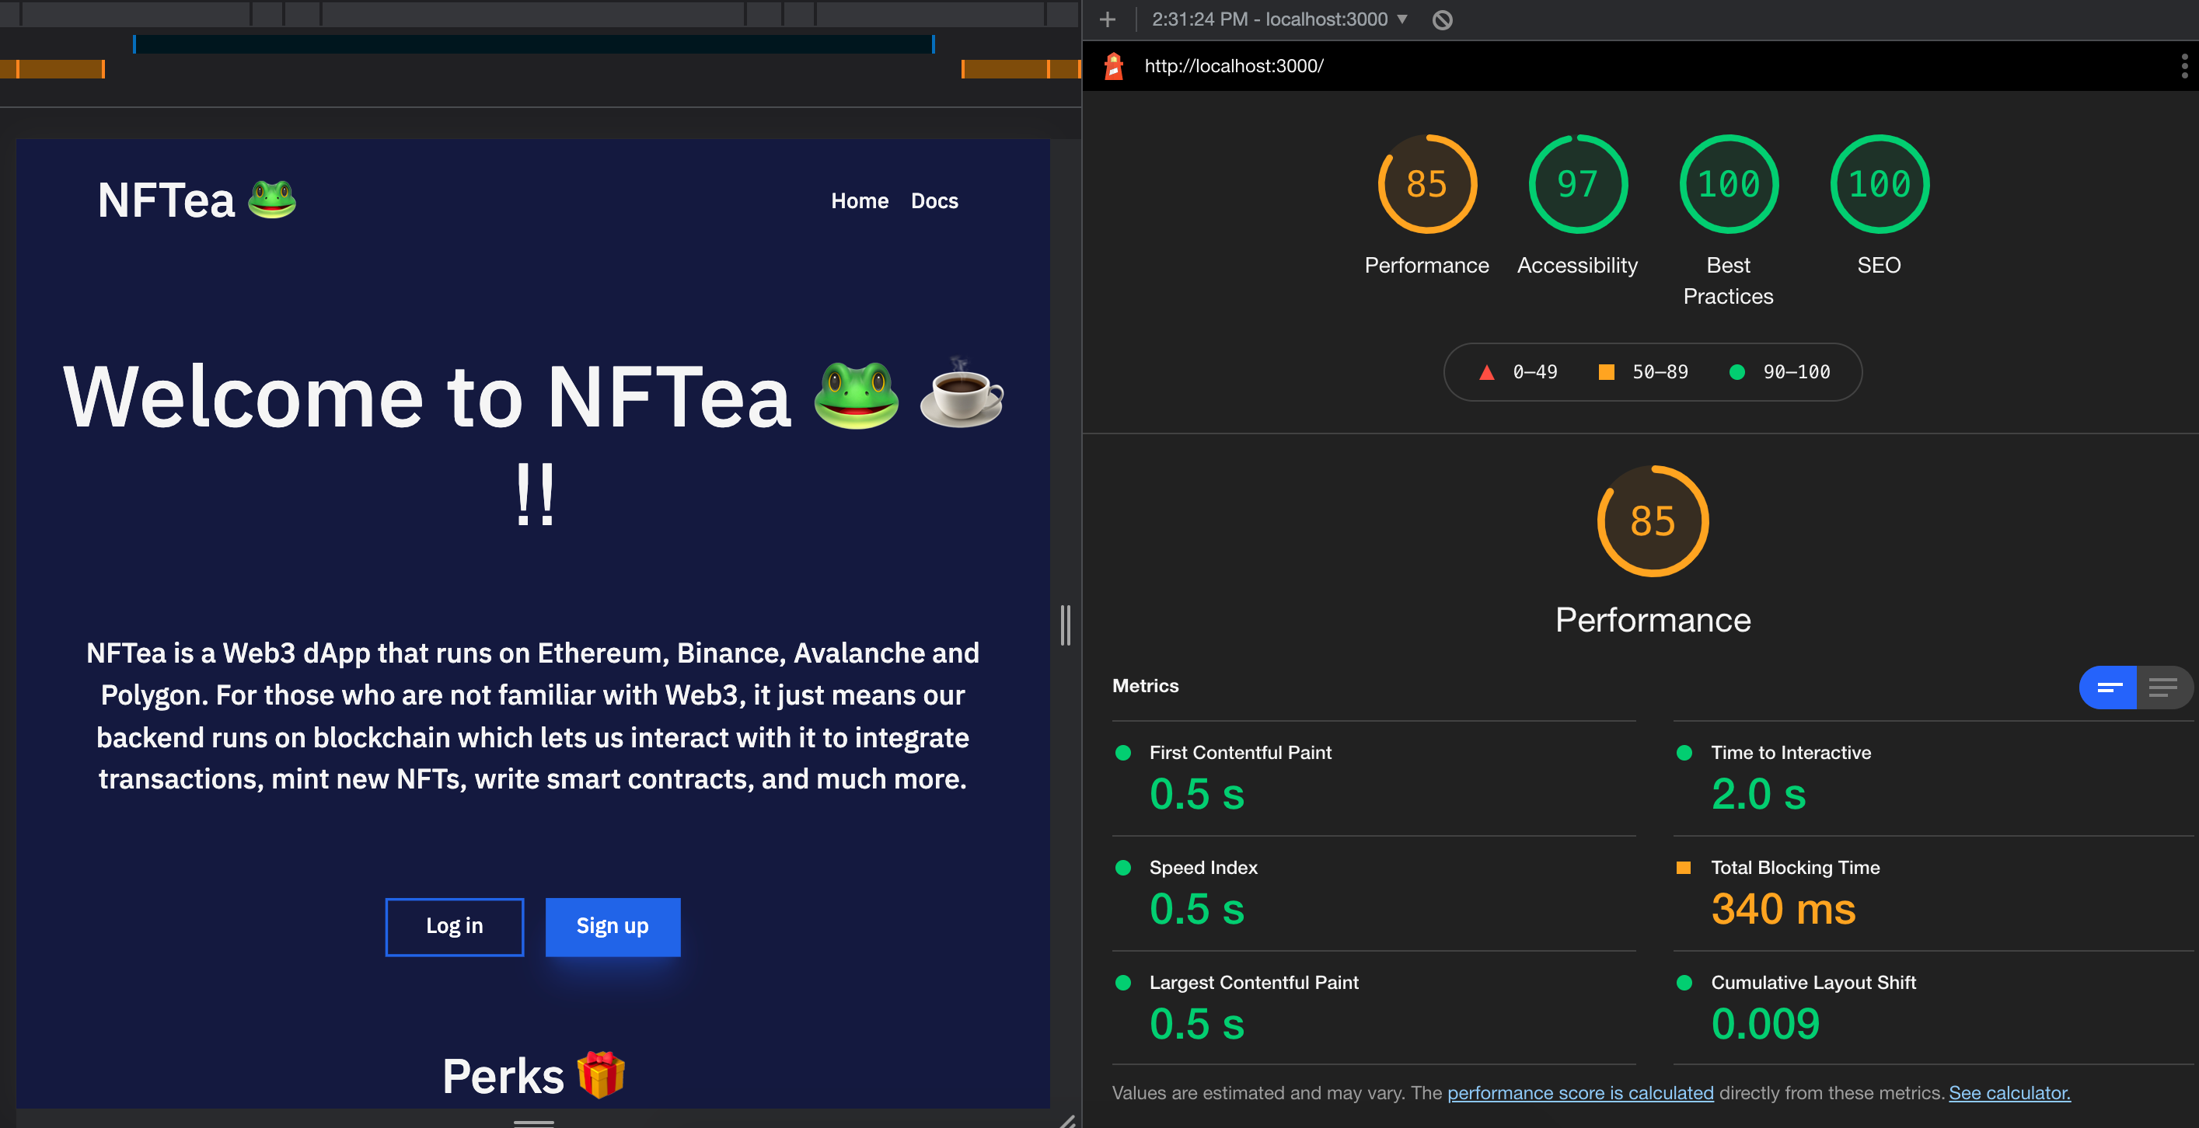Viewport: 2199px width, 1128px height.
Task: Click the Lighthouse logo icon beside the URL
Action: click(1114, 66)
